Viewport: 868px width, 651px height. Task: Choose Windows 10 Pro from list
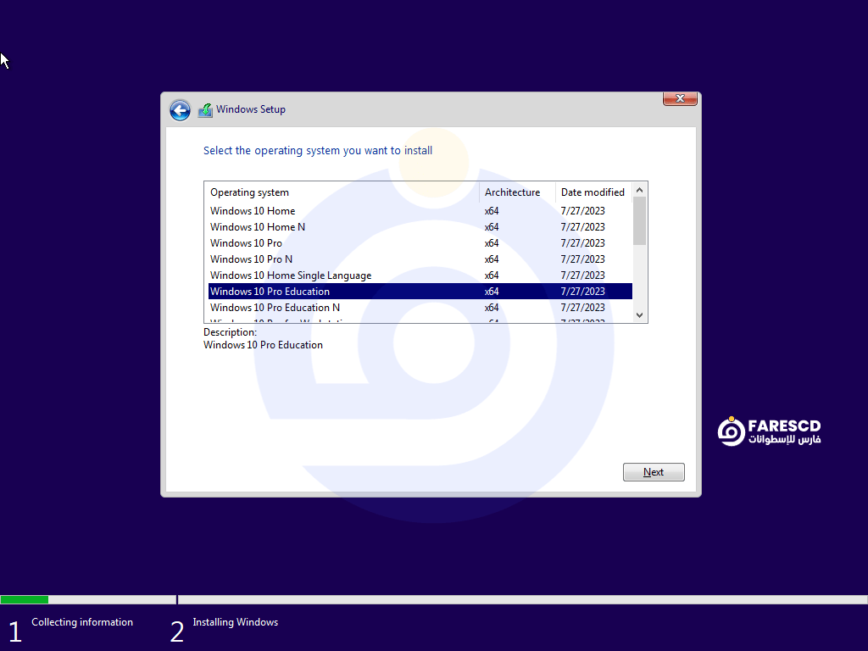coord(420,243)
